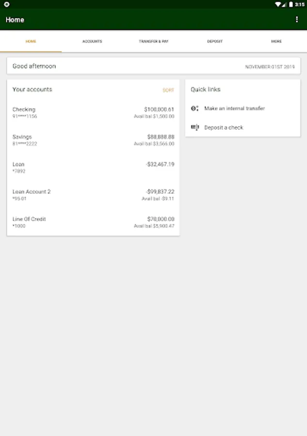Image resolution: width=307 pixels, height=436 pixels.
Task: Open the Checking account ending 1156
Action: pos(93,112)
